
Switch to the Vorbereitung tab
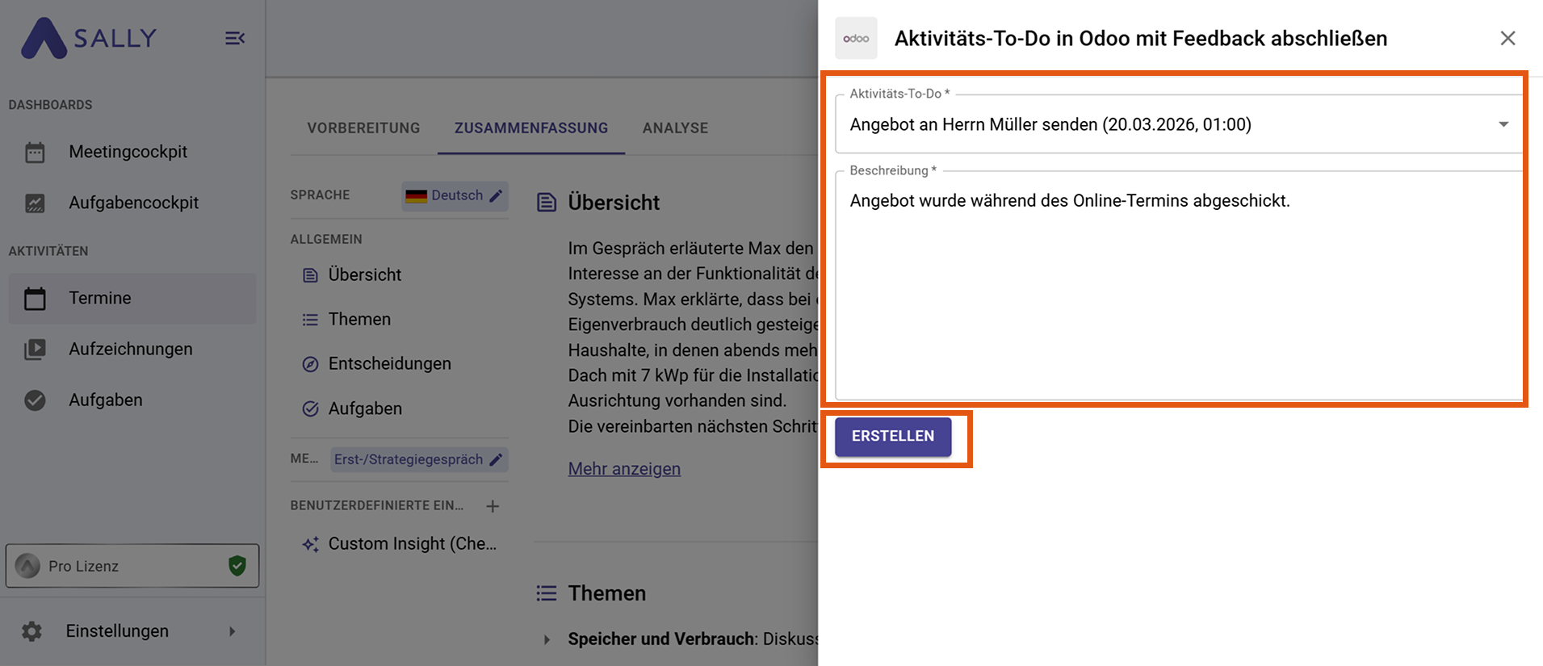(x=363, y=128)
